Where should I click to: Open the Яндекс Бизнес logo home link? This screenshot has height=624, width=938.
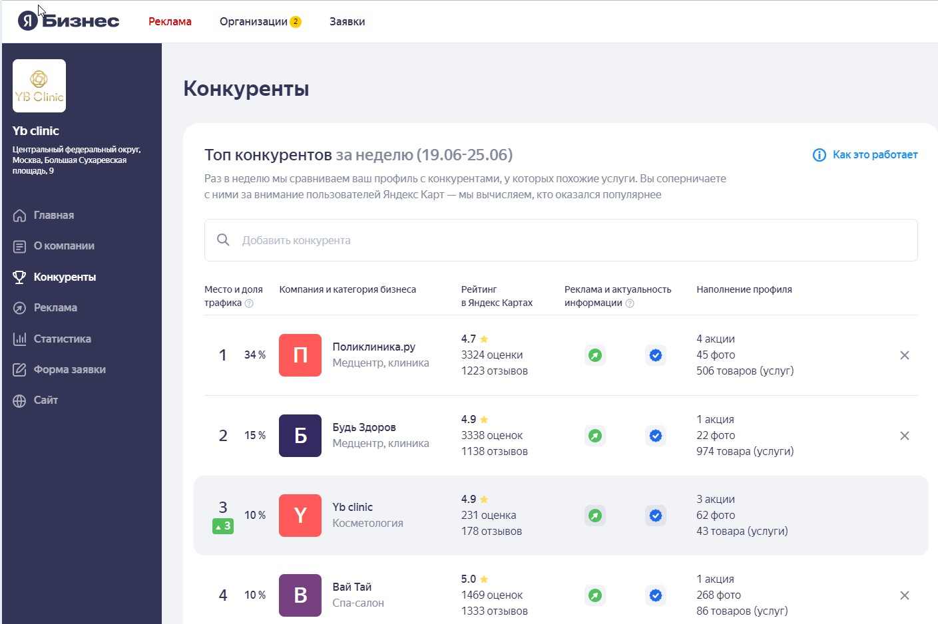pos(69,21)
